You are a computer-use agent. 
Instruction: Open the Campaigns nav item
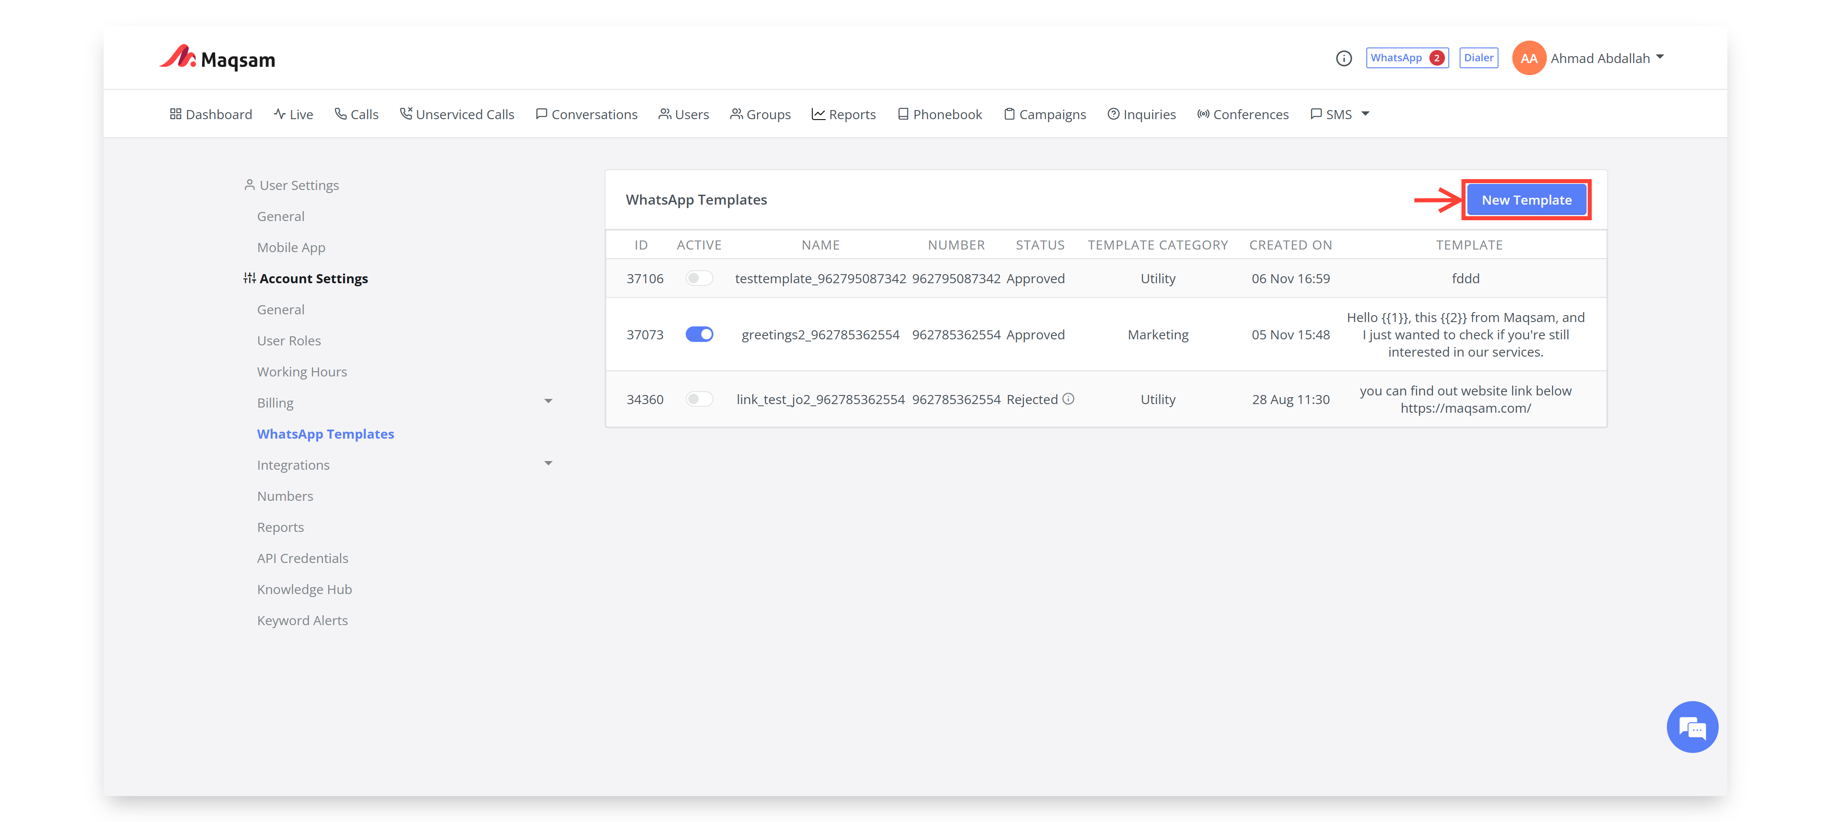(1044, 114)
